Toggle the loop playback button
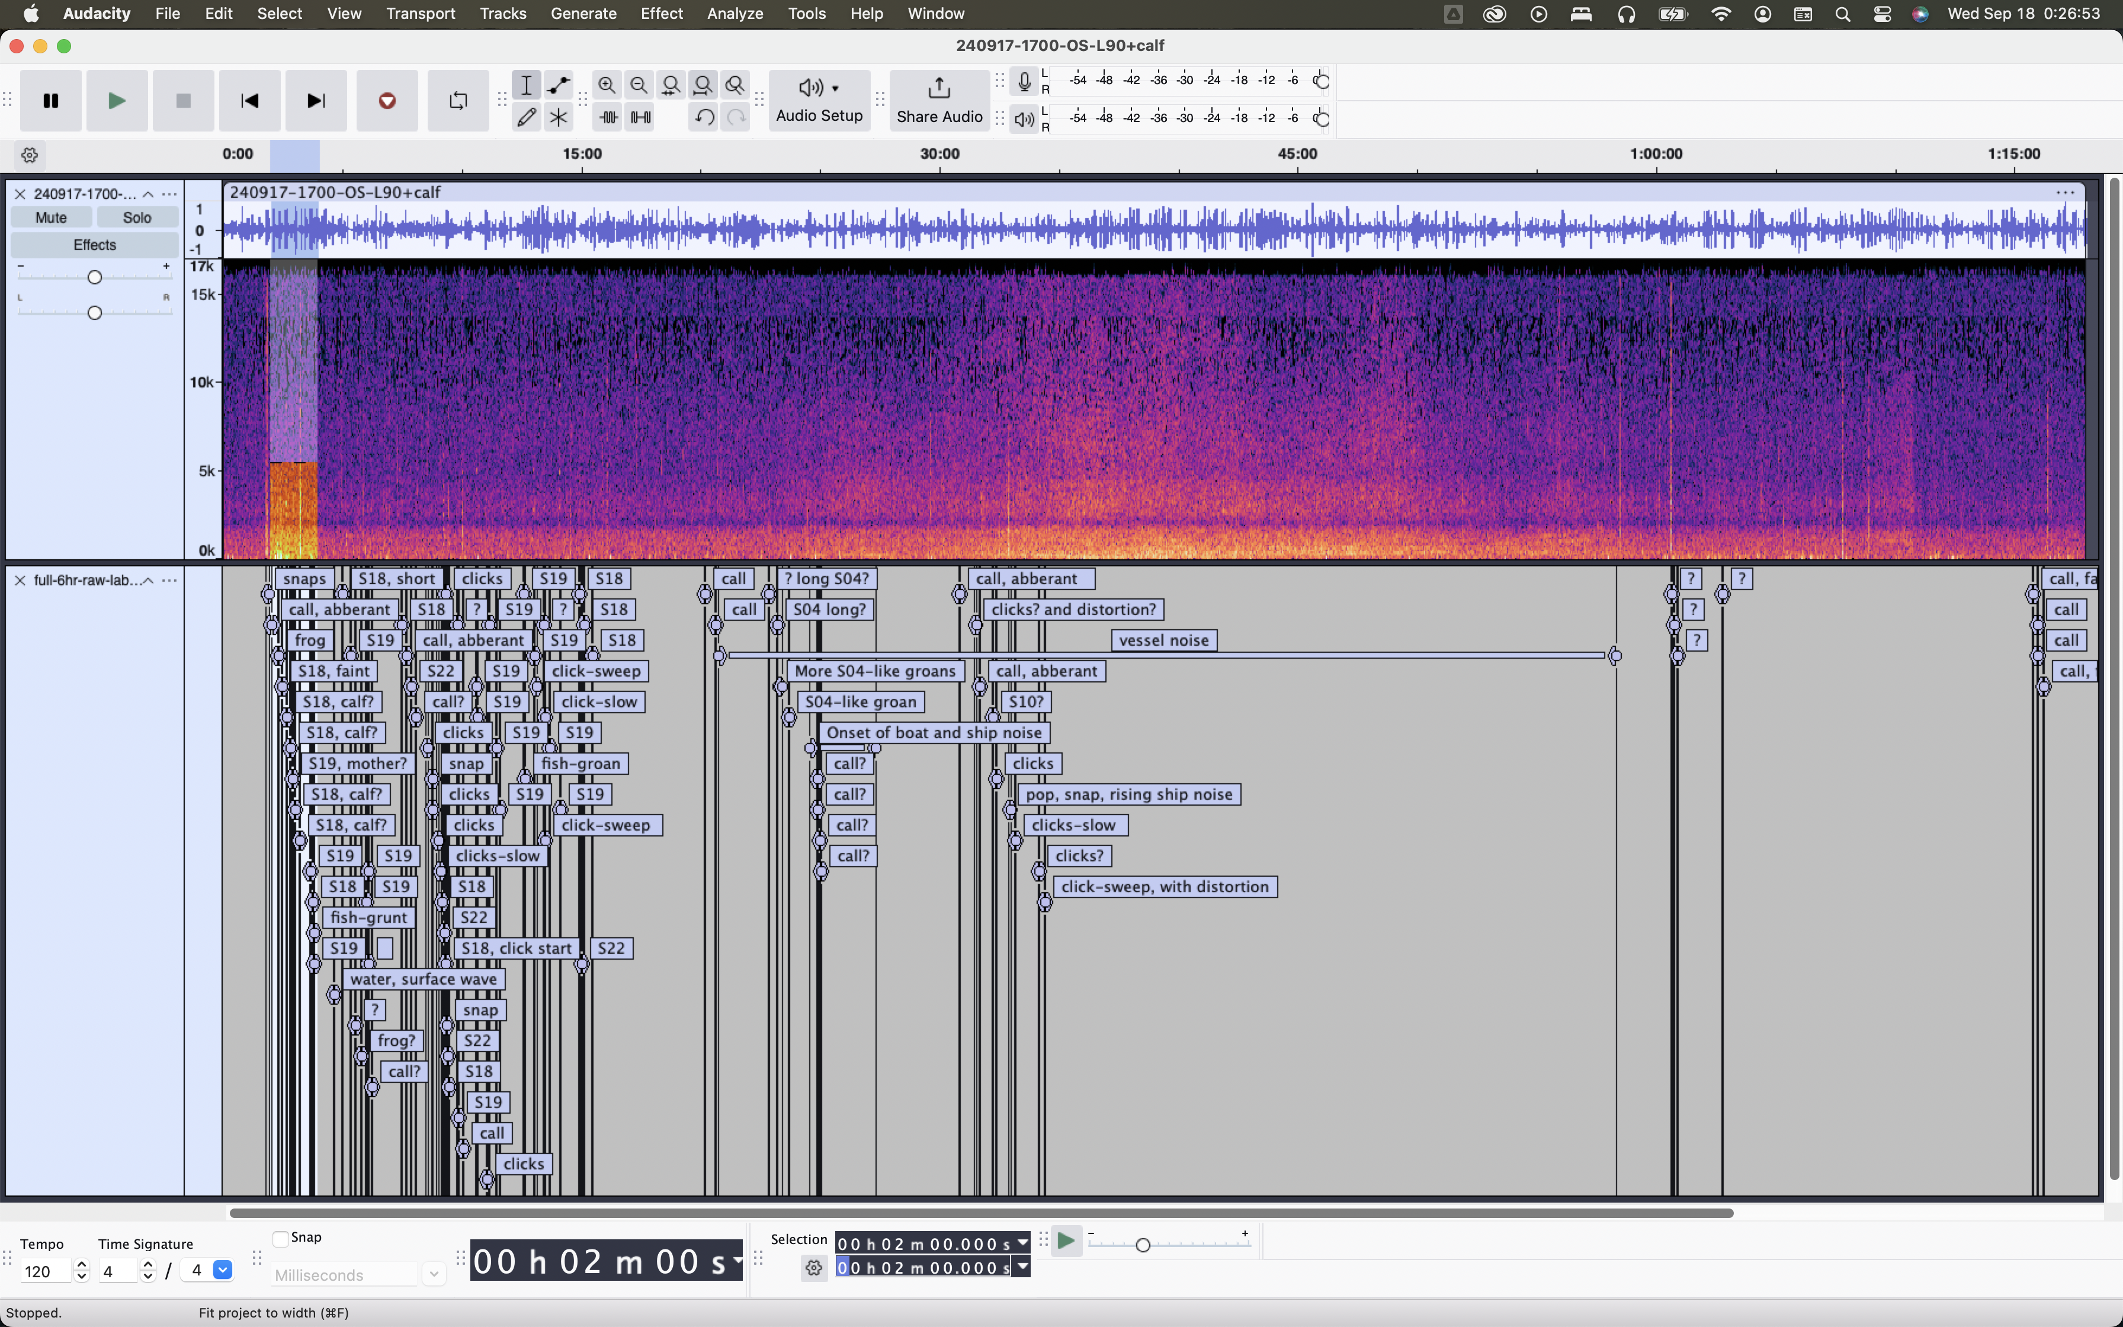The width and height of the screenshot is (2123, 1327). pyautogui.click(x=458, y=101)
